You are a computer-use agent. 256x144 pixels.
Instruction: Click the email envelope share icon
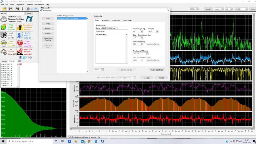[x=27, y=58]
